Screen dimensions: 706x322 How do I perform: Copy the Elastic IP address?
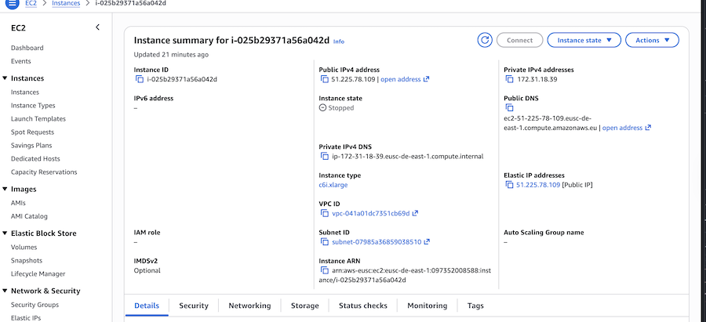point(509,185)
